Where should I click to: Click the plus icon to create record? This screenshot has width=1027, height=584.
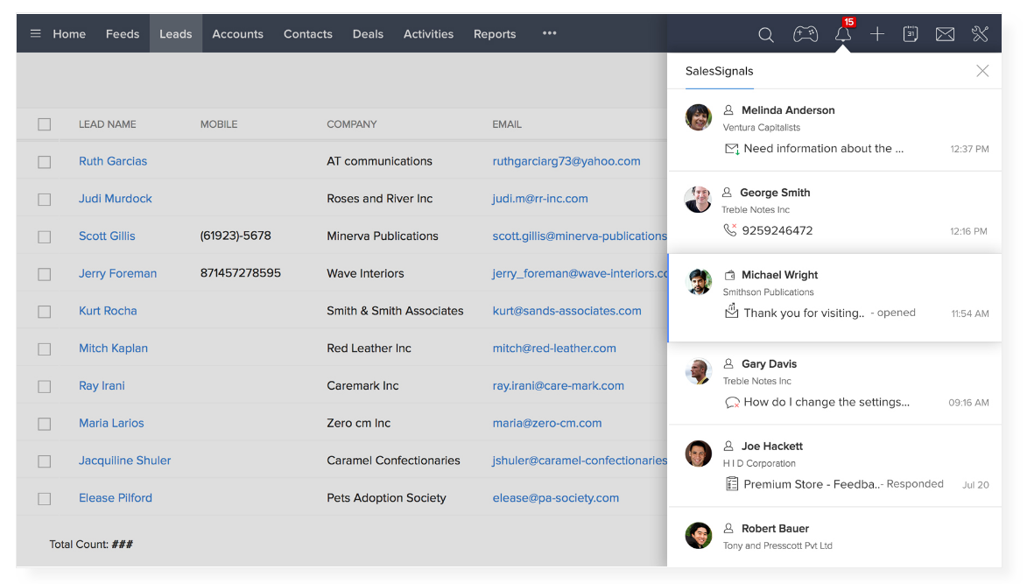point(877,34)
